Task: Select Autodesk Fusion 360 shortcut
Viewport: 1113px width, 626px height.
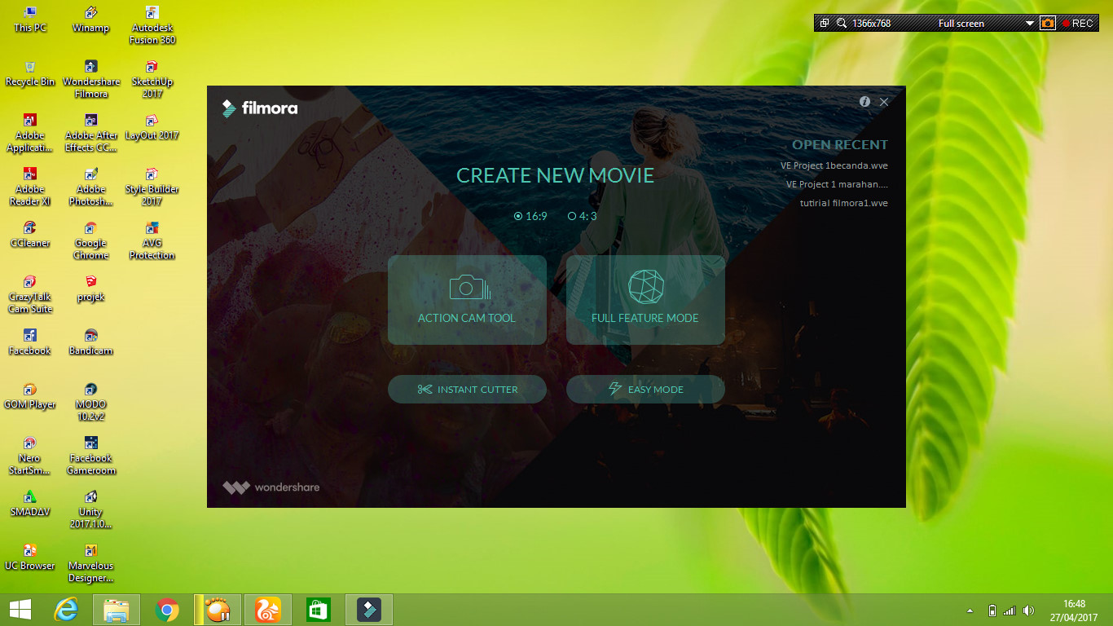Action: 152,25
